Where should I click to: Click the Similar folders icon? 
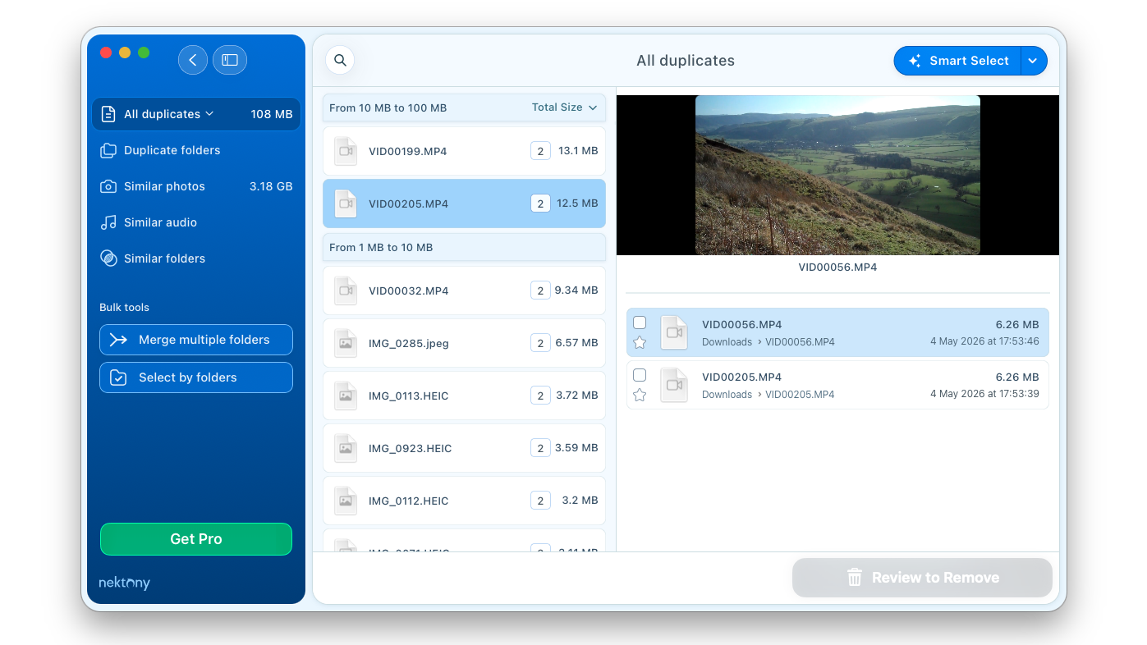pos(108,258)
